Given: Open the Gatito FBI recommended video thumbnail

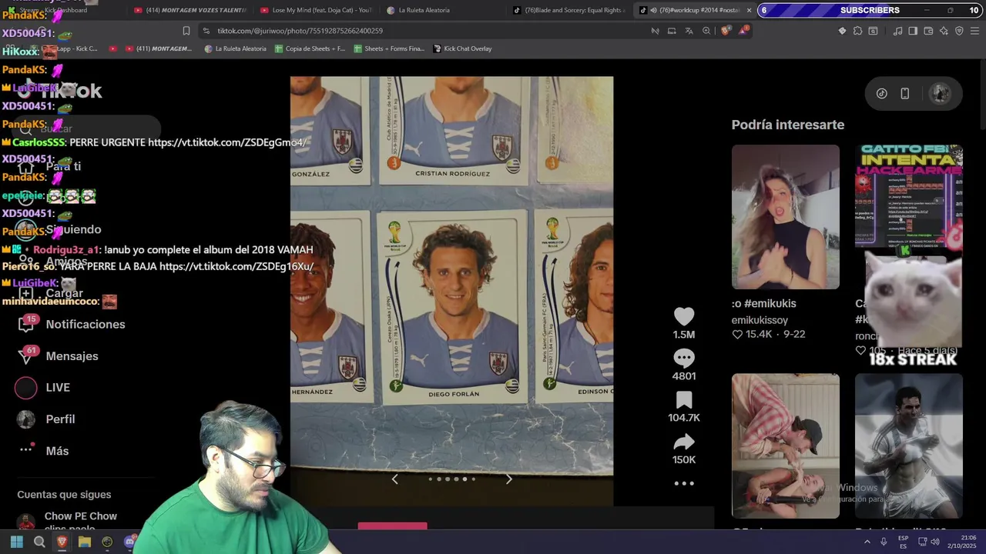Looking at the screenshot, I should click(908, 217).
